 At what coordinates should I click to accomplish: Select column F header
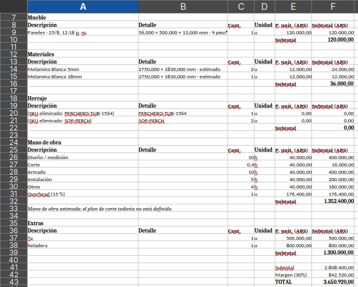333,7
